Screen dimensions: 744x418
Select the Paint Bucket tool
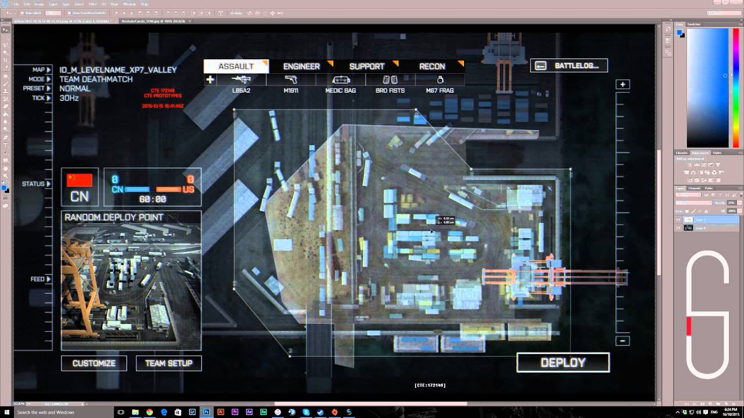point(5,113)
